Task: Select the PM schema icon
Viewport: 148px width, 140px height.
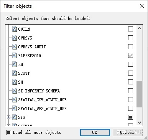Action: (x=15, y=64)
